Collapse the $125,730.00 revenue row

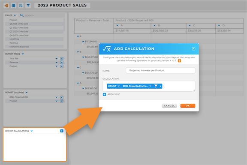point(83,73)
